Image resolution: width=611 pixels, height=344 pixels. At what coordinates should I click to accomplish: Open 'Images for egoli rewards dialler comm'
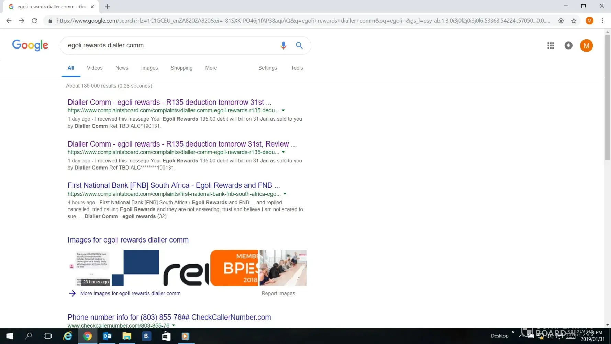[128, 240]
